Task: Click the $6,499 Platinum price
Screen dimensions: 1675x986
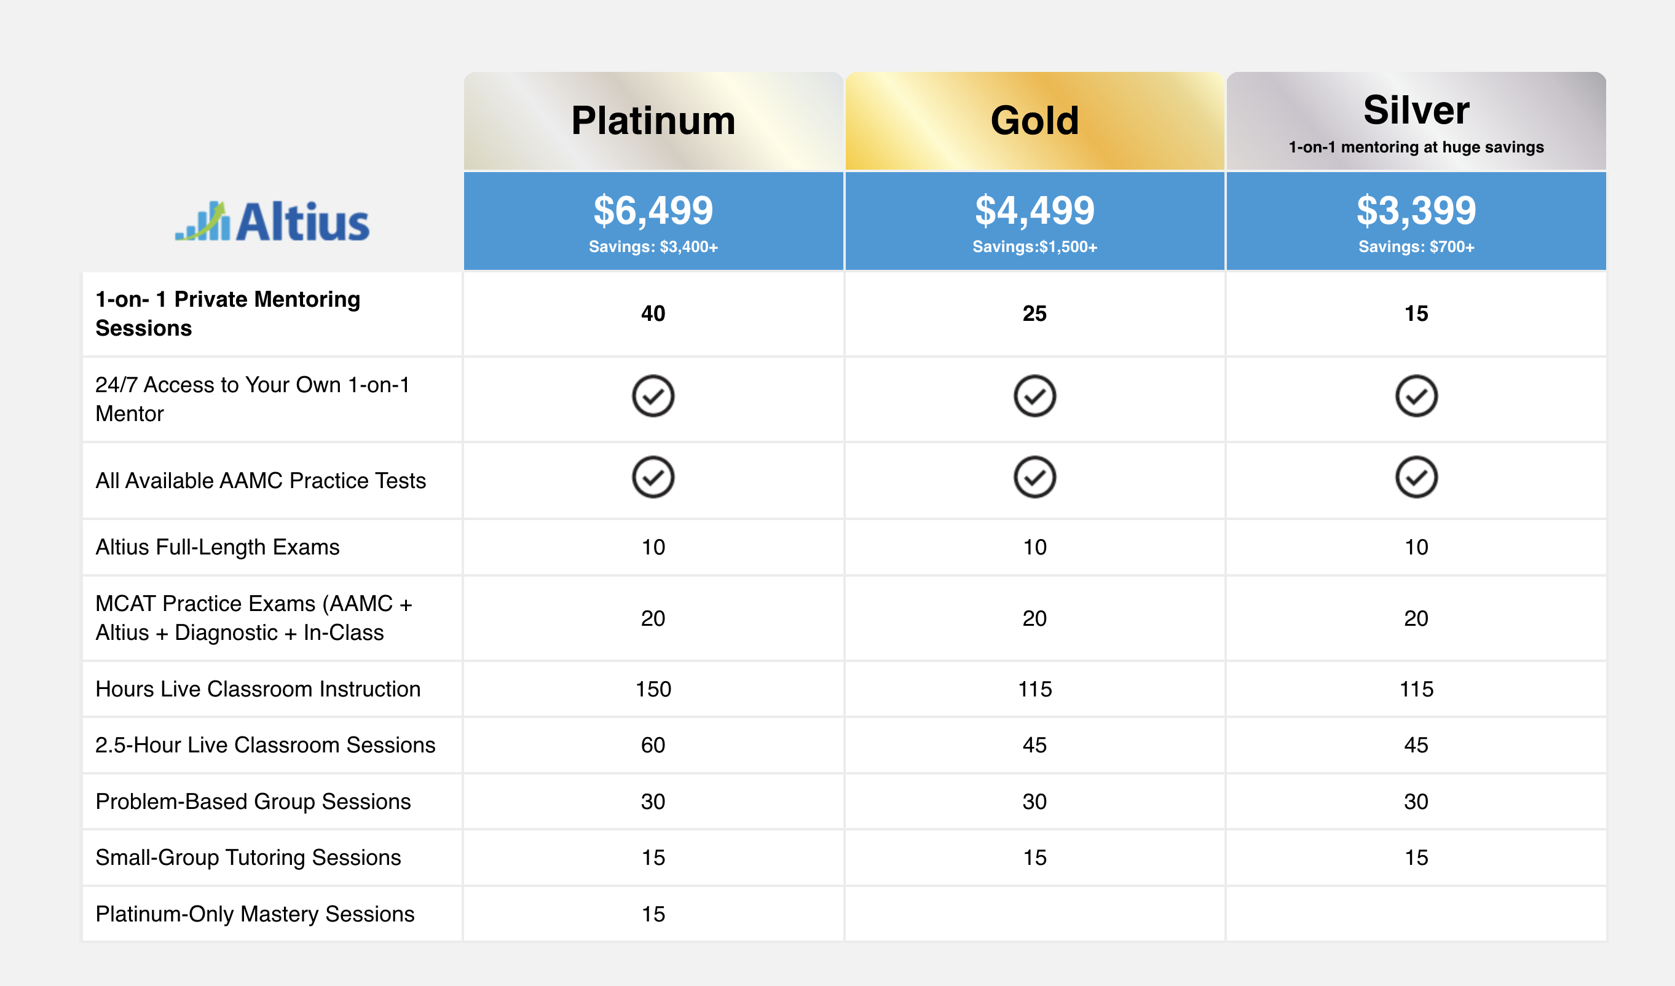Action: click(653, 211)
